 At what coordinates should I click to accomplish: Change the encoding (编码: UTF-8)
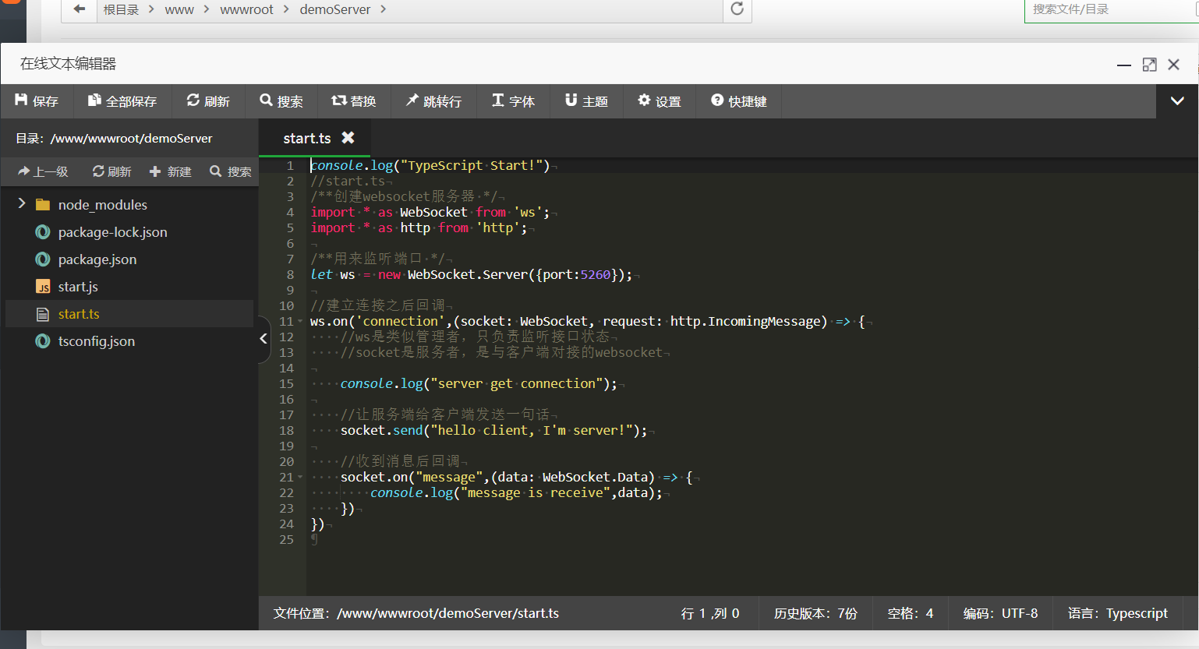[1000, 614]
